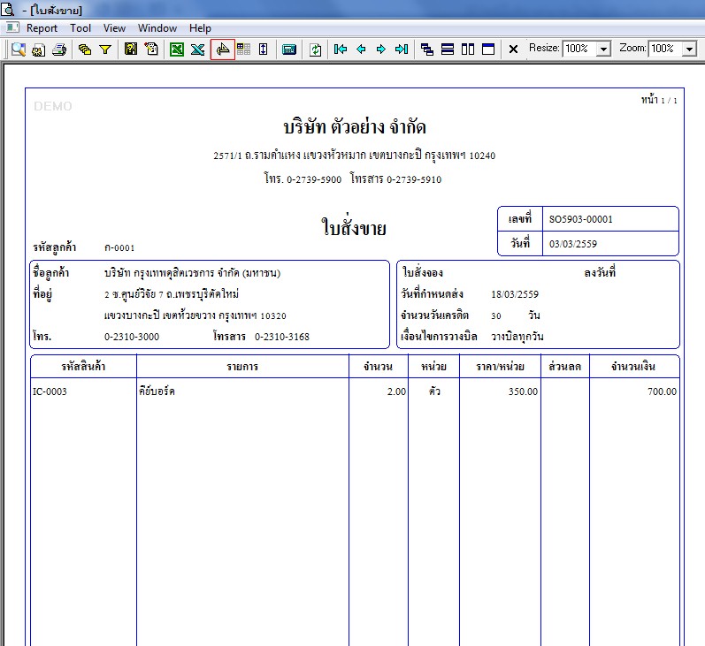Screen dimensions: 705x646
Task: Click the previous page arrow
Action: 361,49
